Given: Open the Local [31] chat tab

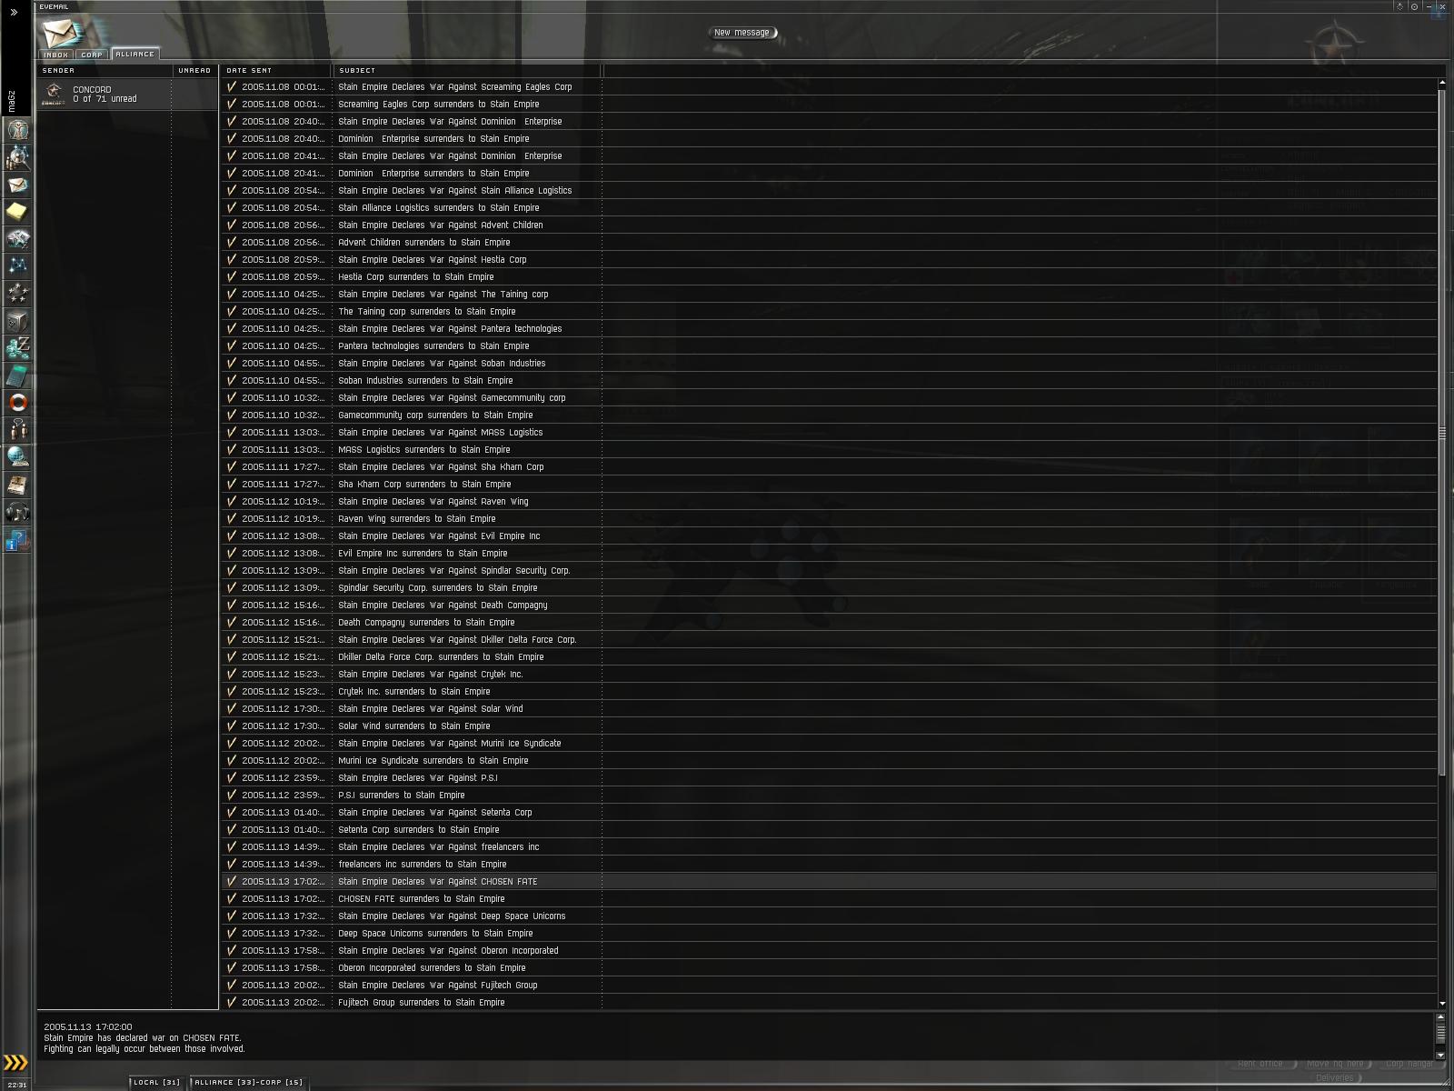Looking at the screenshot, I should pyautogui.click(x=157, y=1082).
